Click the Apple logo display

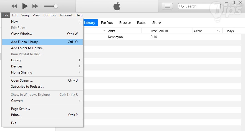[117, 6]
